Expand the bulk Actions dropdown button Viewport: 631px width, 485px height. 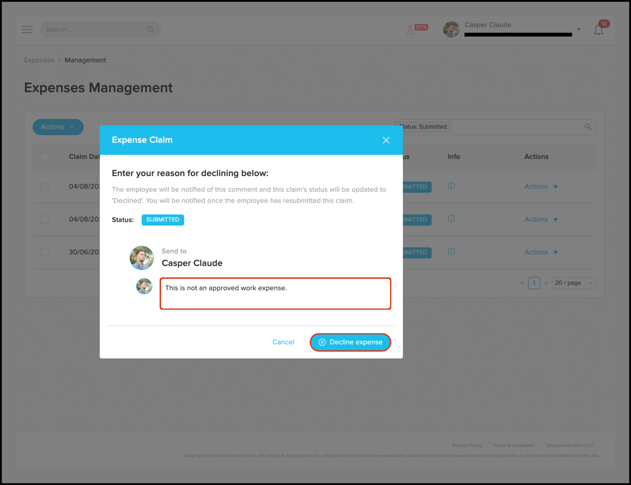(x=58, y=127)
